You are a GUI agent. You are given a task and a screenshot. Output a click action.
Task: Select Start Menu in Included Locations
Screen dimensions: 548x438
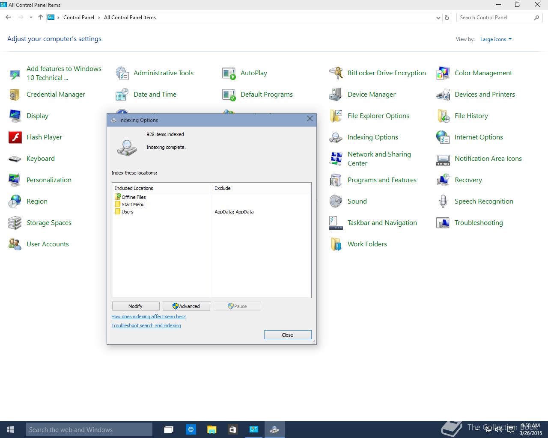coord(130,204)
